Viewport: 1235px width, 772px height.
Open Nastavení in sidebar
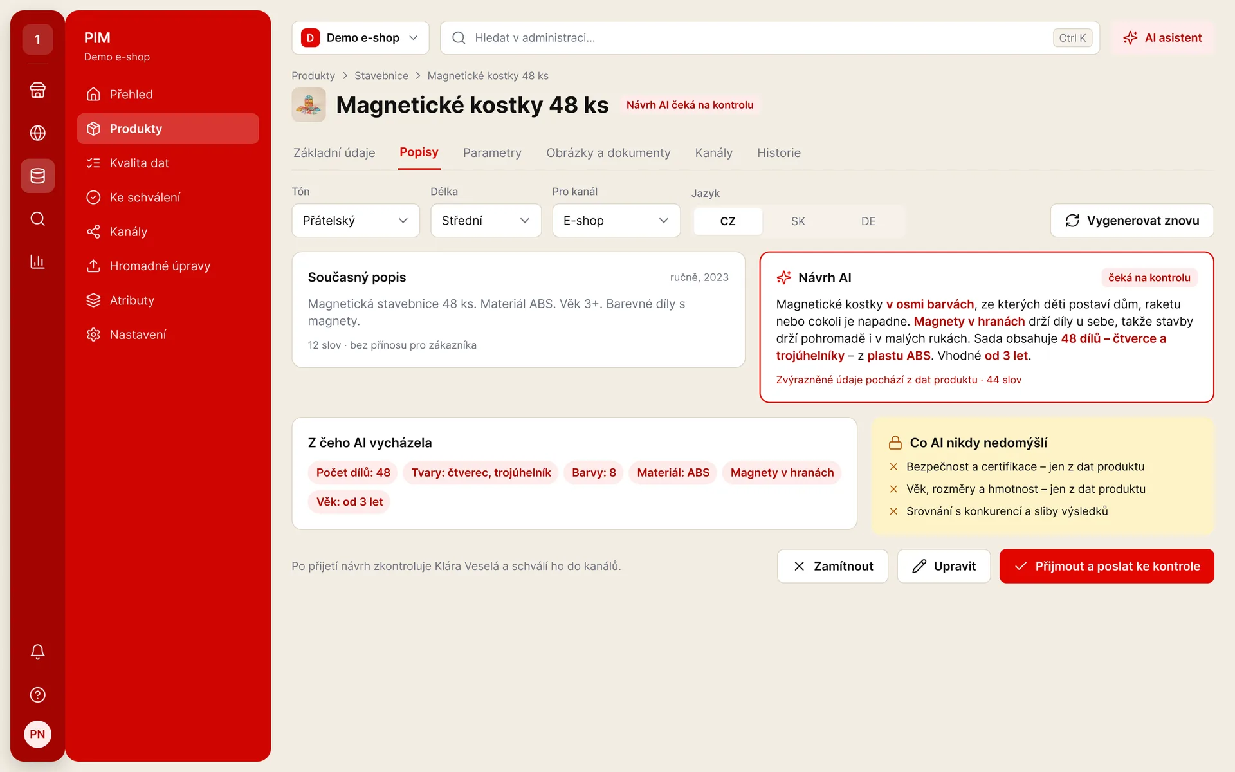[x=168, y=335]
